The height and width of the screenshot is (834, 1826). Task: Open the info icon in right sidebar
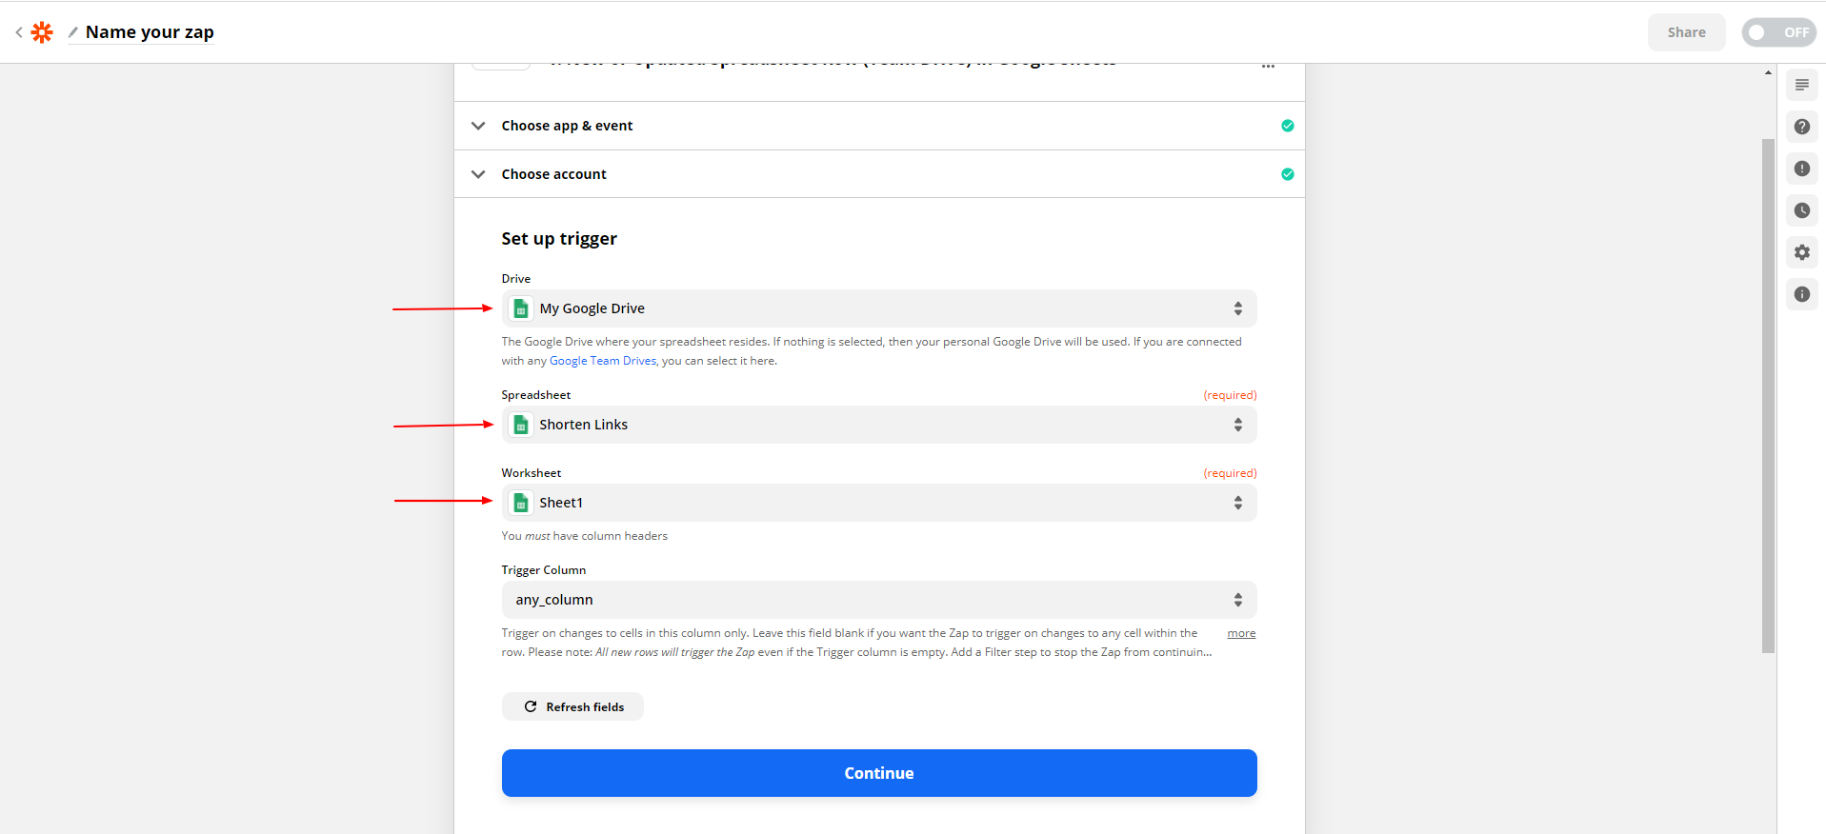pos(1801,294)
